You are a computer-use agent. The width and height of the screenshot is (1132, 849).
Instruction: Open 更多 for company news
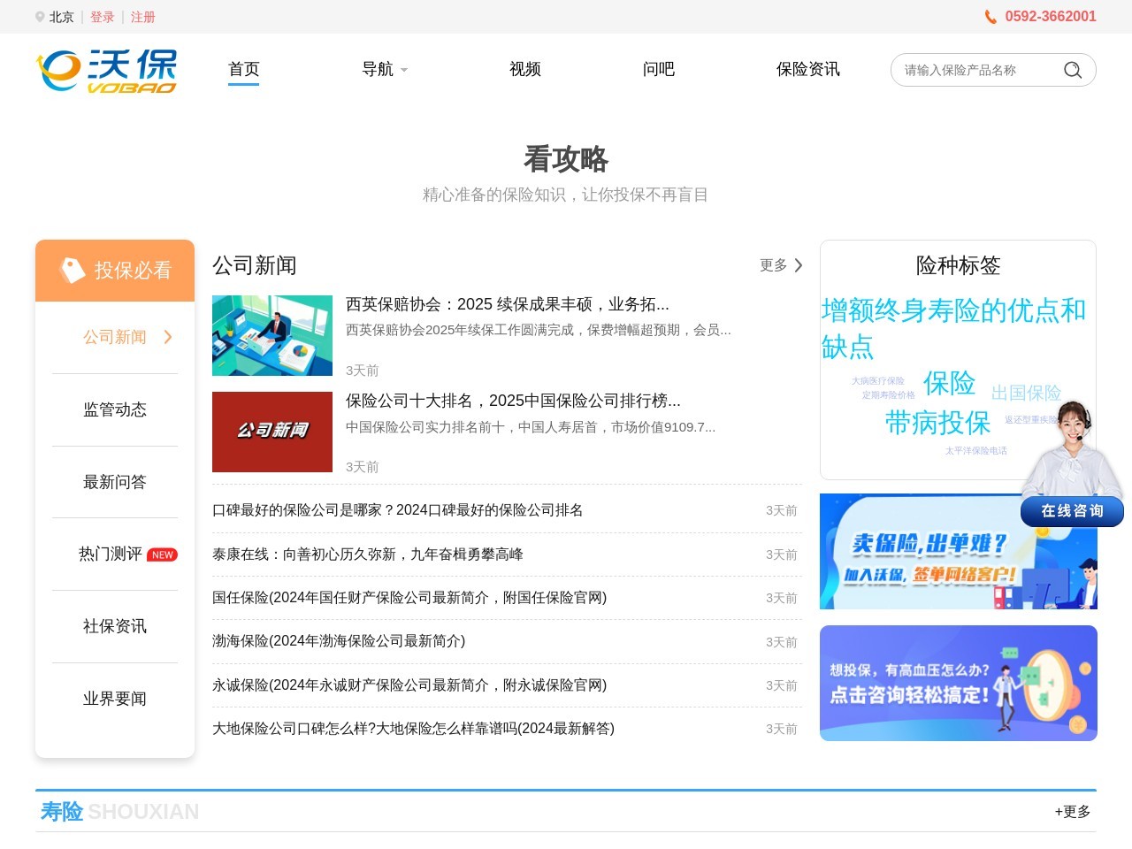coord(781,265)
